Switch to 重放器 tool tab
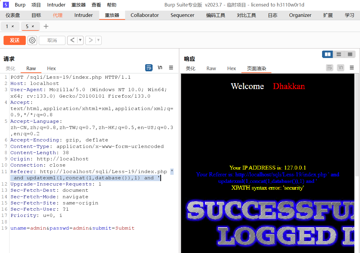The height and width of the screenshot is (253, 360). (x=112, y=15)
